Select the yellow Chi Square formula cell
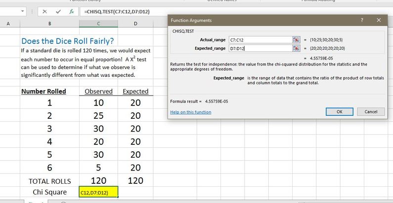The height and width of the screenshot is (203, 393). tap(98, 192)
